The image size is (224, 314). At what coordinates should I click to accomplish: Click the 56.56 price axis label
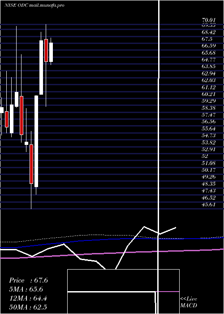(x=209, y=122)
